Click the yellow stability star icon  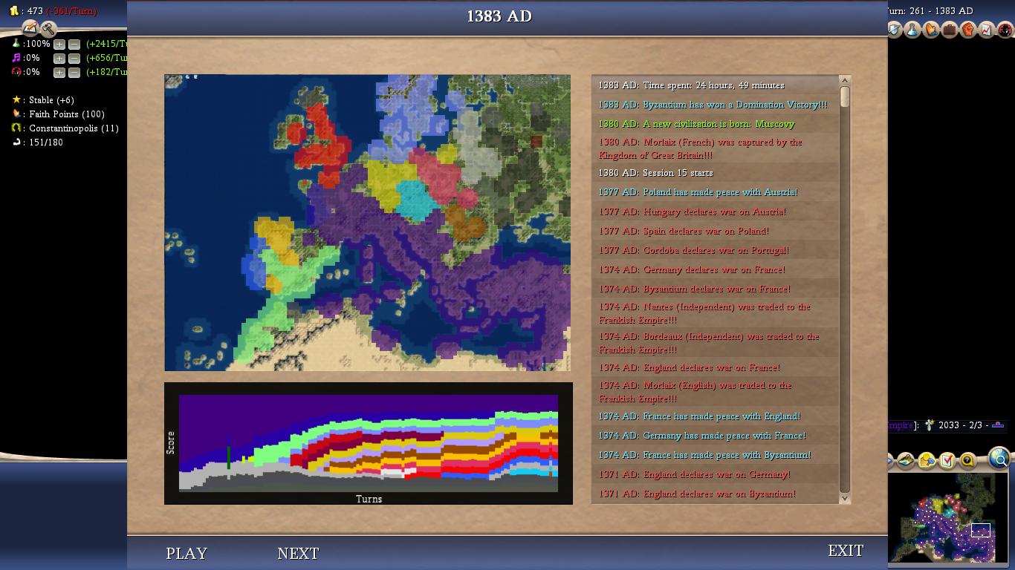[16, 100]
